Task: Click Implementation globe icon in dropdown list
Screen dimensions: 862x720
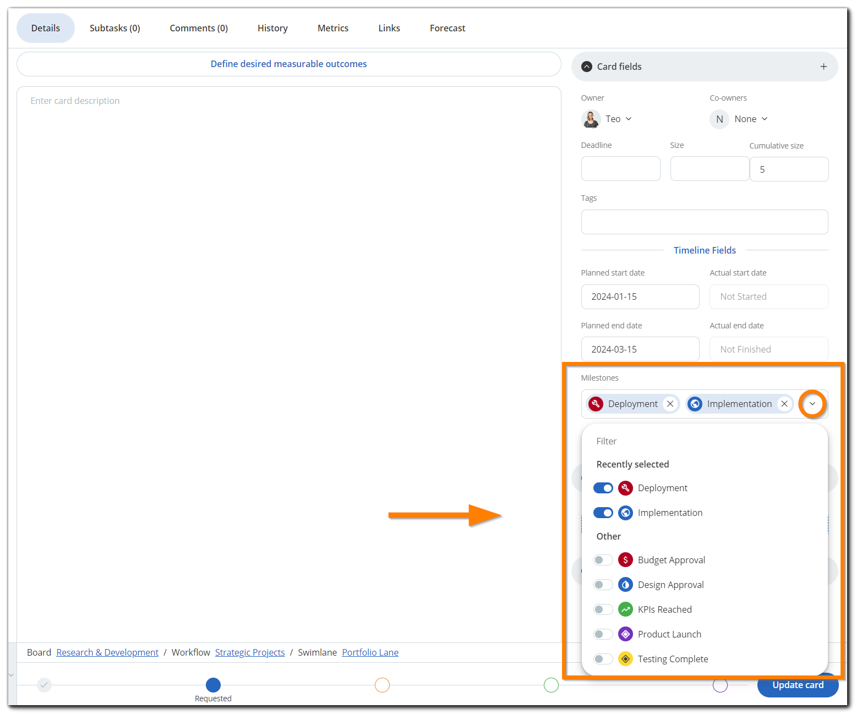Action: [x=625, y=513]
